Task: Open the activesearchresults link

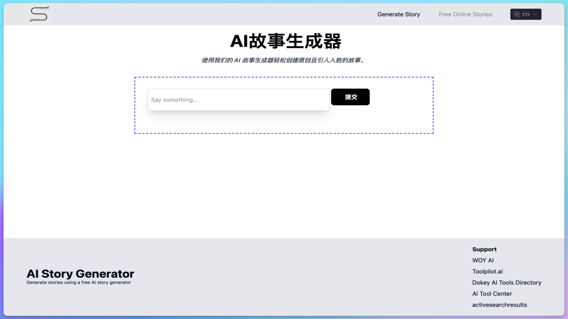Action: [x=499, y=304]
